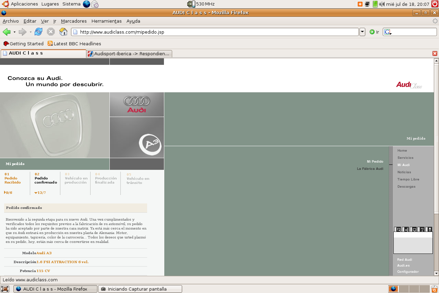Open the Latest BBC Headlines feed bookmark

(74, 44)
